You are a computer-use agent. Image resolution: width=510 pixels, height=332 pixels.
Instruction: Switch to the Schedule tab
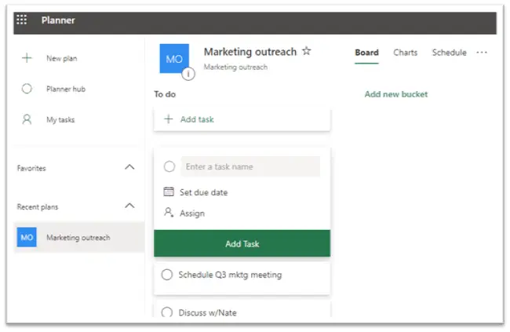point(449,53)
